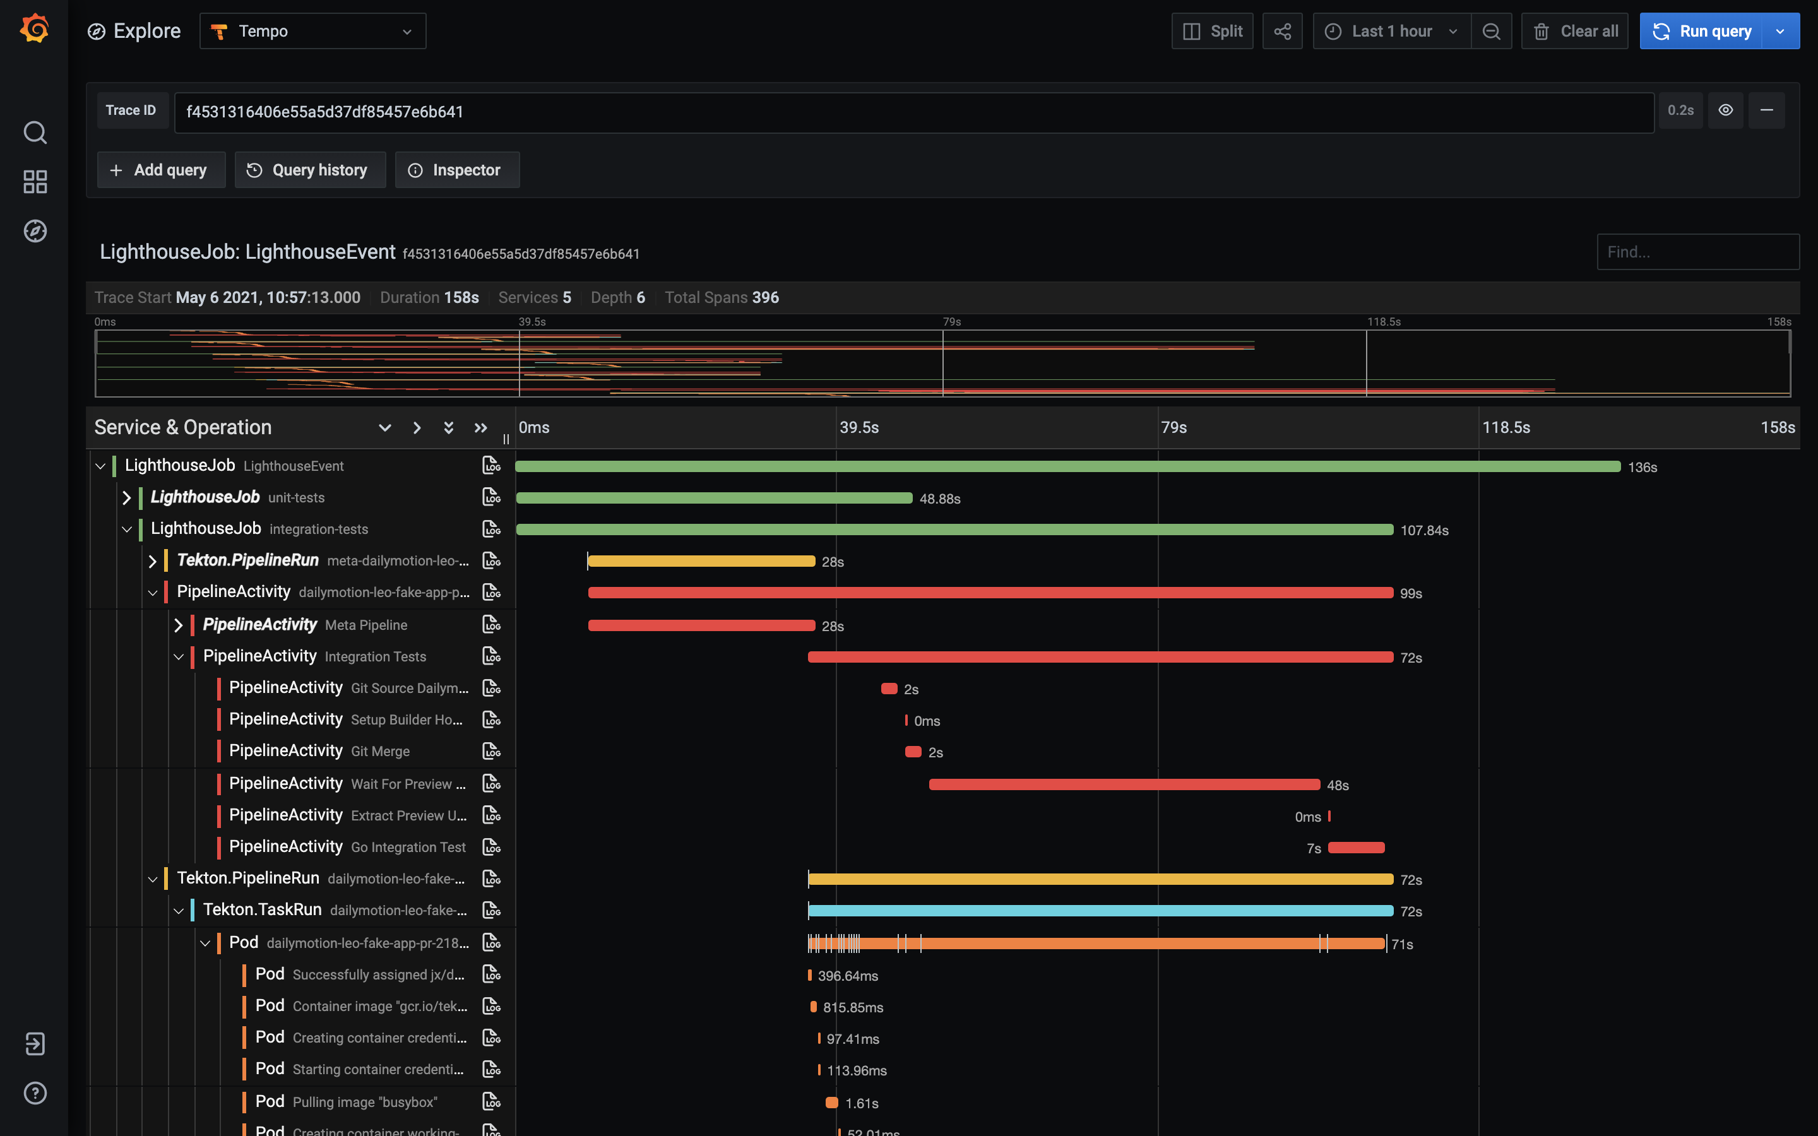Open the Dashboards grid icon

click(x=35, y=181)
